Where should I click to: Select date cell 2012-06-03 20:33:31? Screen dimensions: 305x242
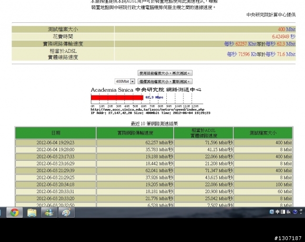56,192
